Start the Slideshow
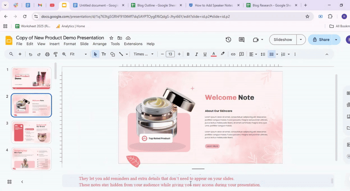 (x=283, y=40)
